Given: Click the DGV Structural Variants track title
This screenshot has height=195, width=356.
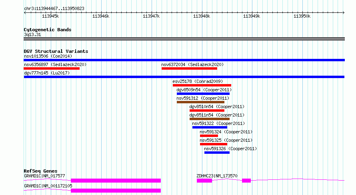Looking at the screenshot, I should pos(56,51).
